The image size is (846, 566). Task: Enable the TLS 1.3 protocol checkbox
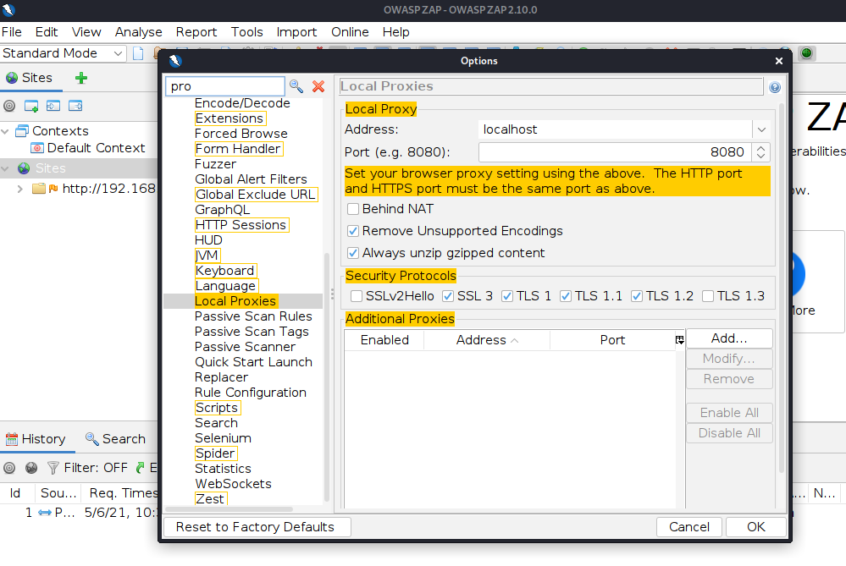[708, 296]
